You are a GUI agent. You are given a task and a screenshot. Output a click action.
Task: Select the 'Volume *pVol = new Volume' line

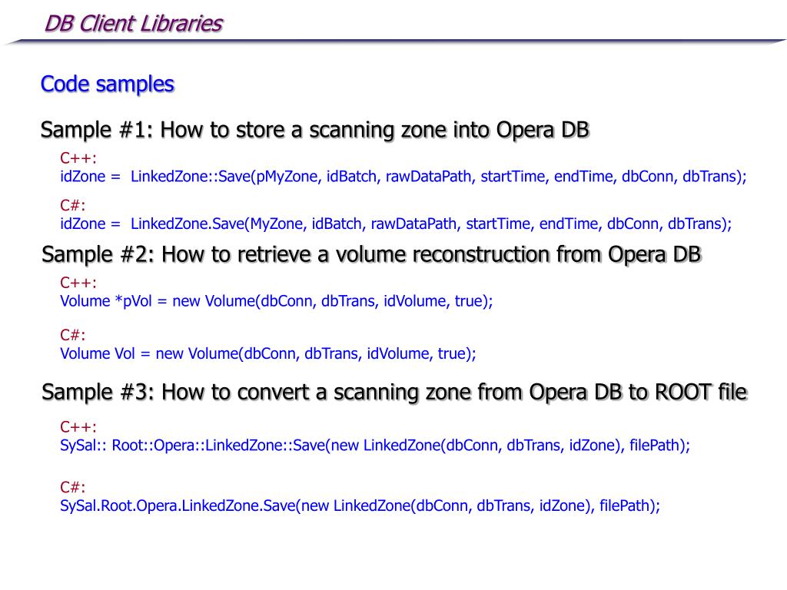click(x=277, y=301)
